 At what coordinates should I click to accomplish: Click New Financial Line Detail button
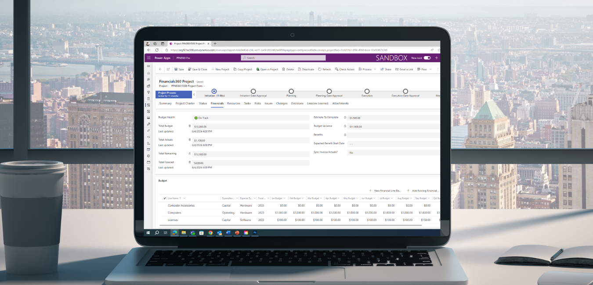(385, 191)
